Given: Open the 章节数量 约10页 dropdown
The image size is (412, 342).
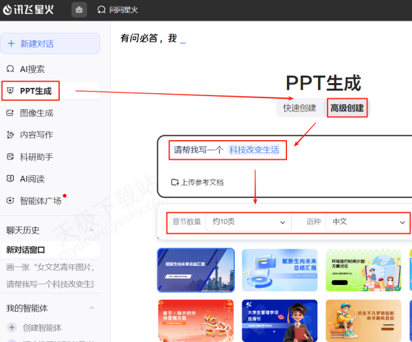Looking at the screenshot, I should coord(249,222).
